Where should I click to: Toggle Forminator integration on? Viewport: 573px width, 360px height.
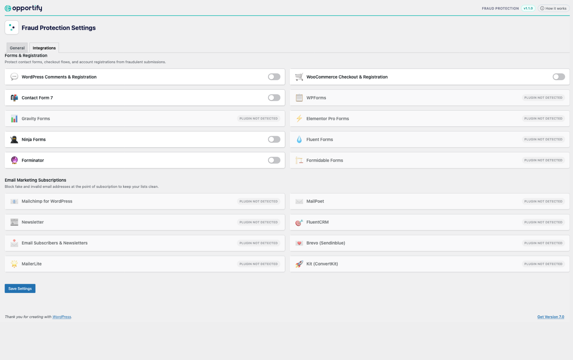tap(274, 160)
